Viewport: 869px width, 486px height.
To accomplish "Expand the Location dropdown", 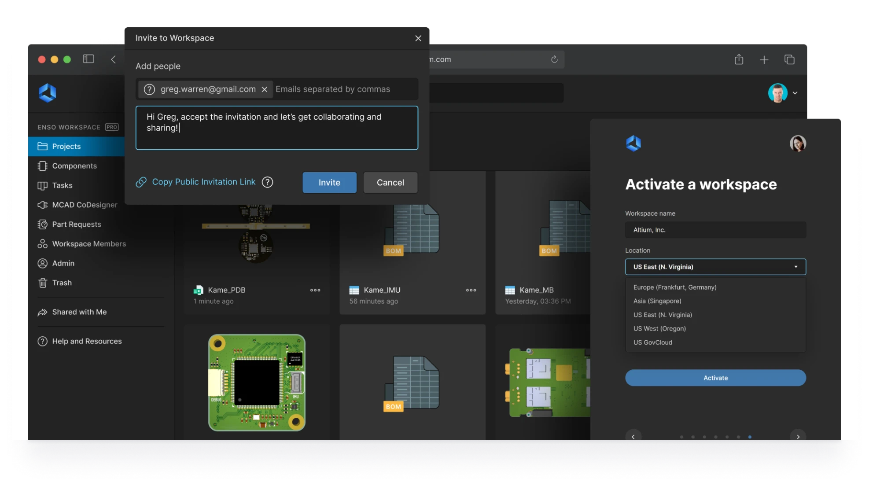I will coord(715,267).
